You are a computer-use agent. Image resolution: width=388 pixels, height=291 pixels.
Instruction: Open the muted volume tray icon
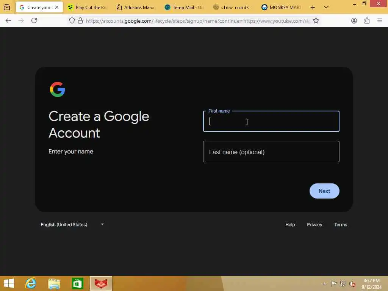pyautogui.click(x=352, y=283)
